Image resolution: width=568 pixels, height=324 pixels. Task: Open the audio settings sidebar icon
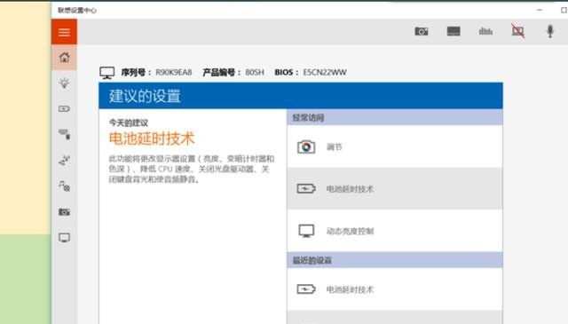tap(65, 186)
